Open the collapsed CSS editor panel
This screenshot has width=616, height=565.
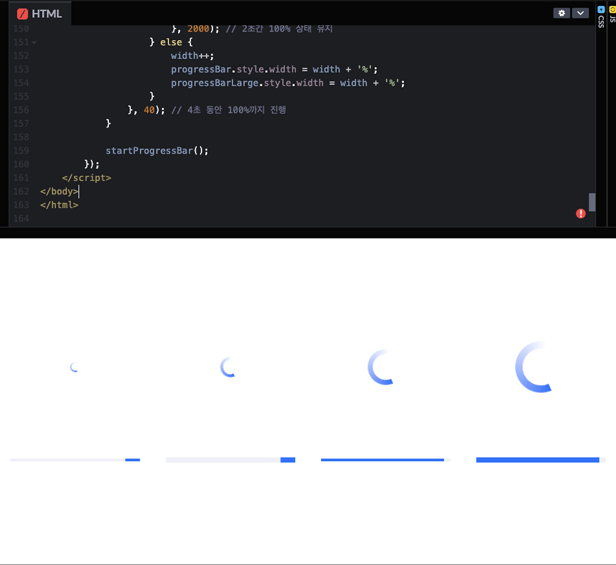[x=601, y=17]
